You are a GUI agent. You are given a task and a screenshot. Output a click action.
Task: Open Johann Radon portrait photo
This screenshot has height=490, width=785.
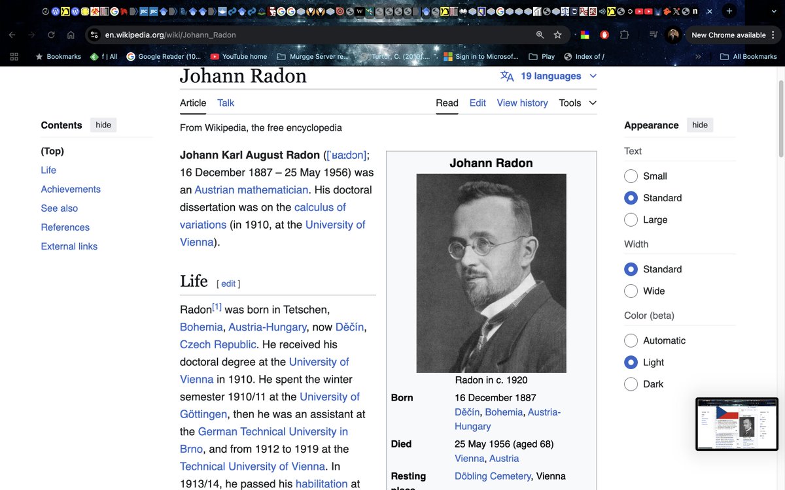click(x=491, y=273)
